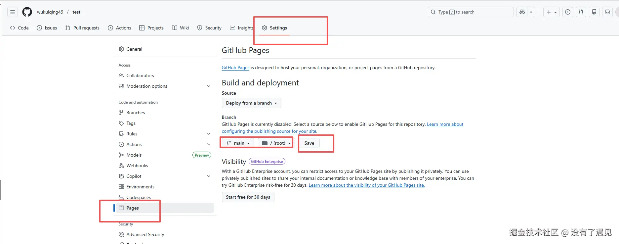Open Webhooks in the settings sidebar
Screen dimensions: 619x244
(137, 166)
